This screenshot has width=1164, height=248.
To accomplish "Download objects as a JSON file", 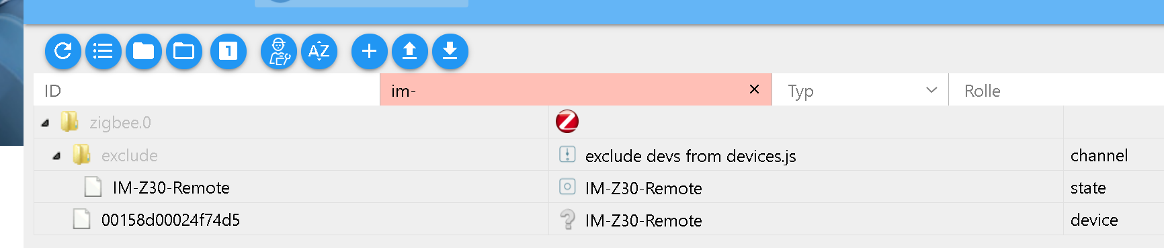I will click(x=450, y=51).
